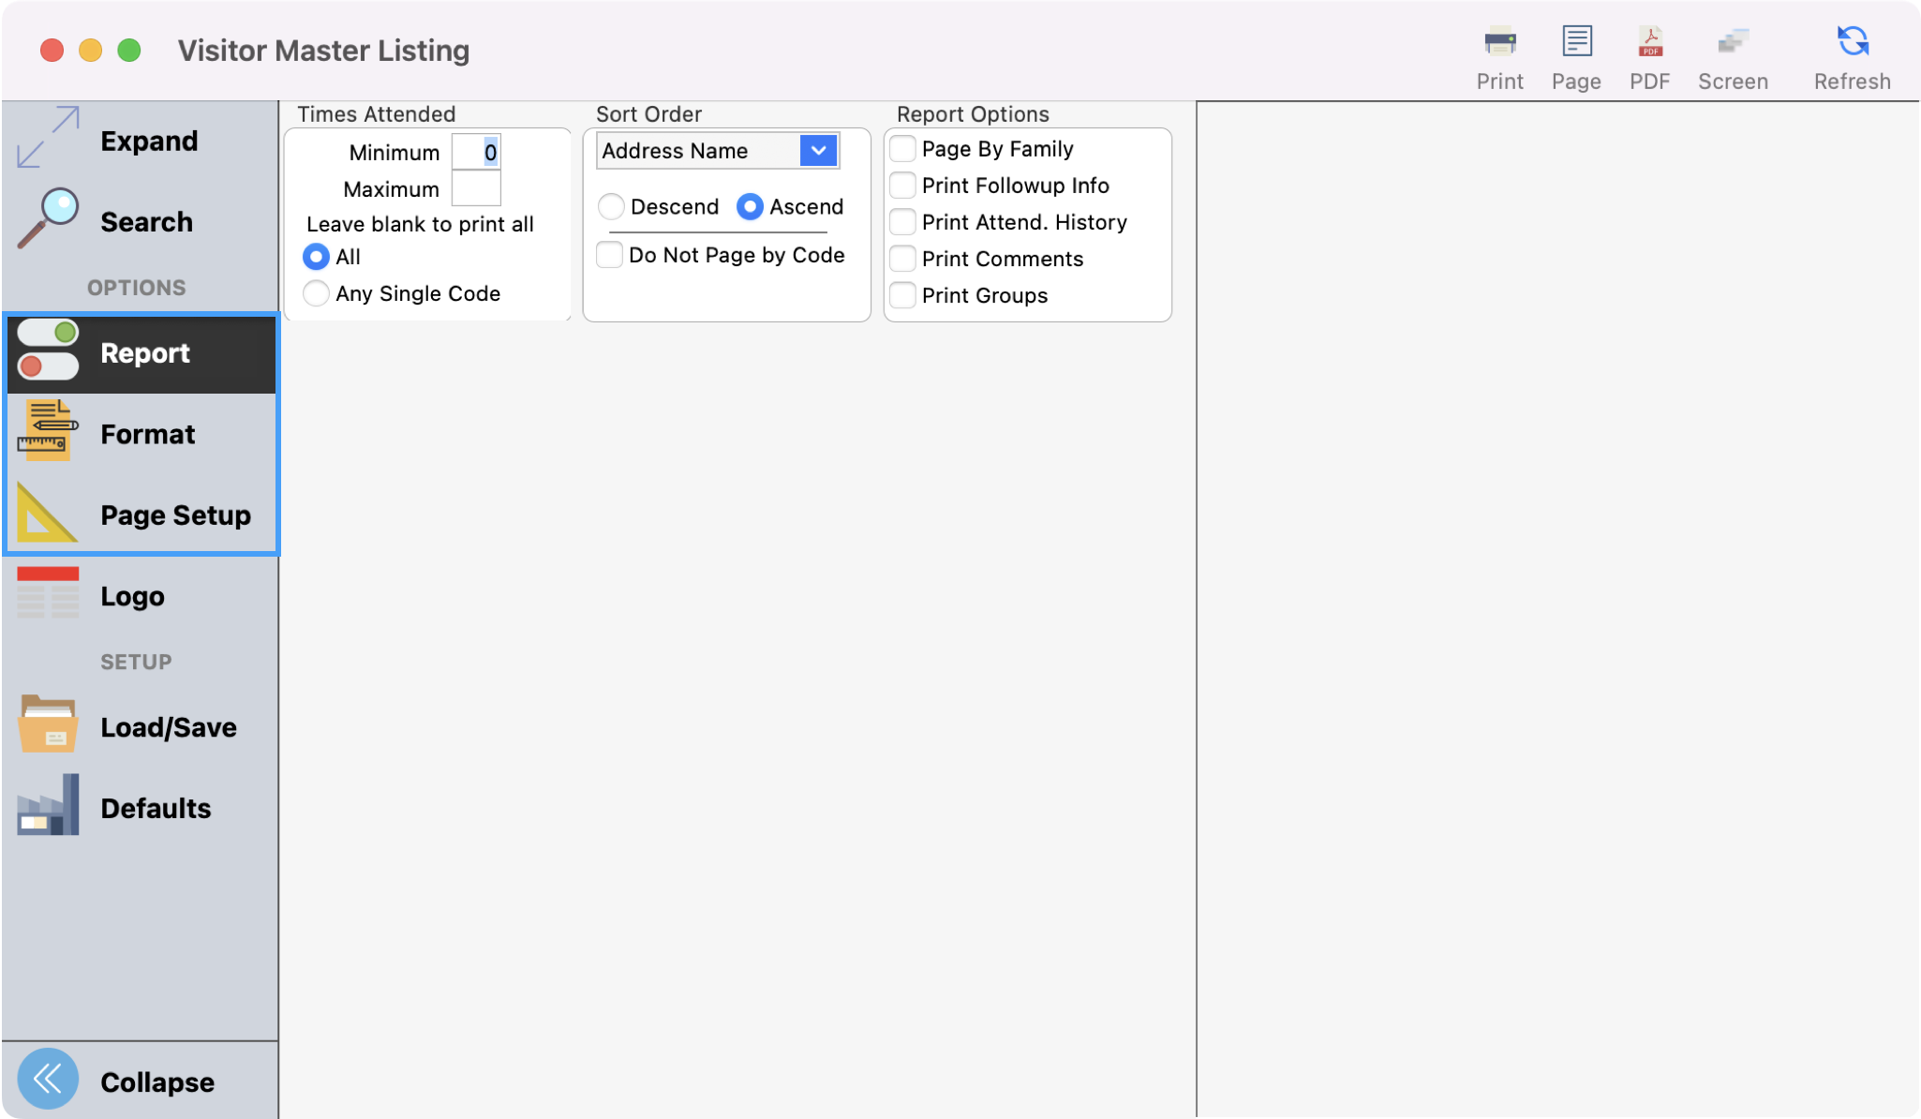Open the Address Name sort dropdown
The image size is (1921, 1119).
(x=816, y=150)
